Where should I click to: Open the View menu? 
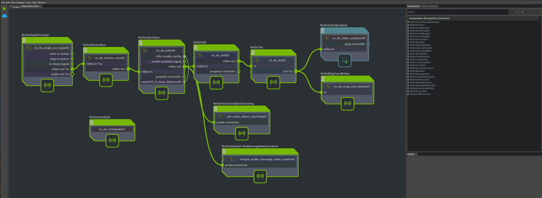pos(13,2)
